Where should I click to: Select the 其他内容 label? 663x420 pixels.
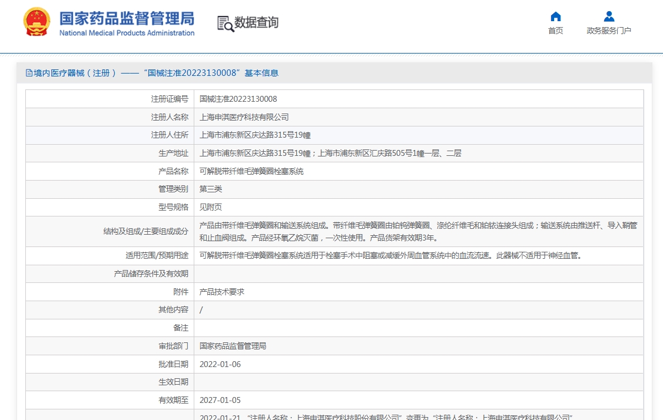pos(173,310)
